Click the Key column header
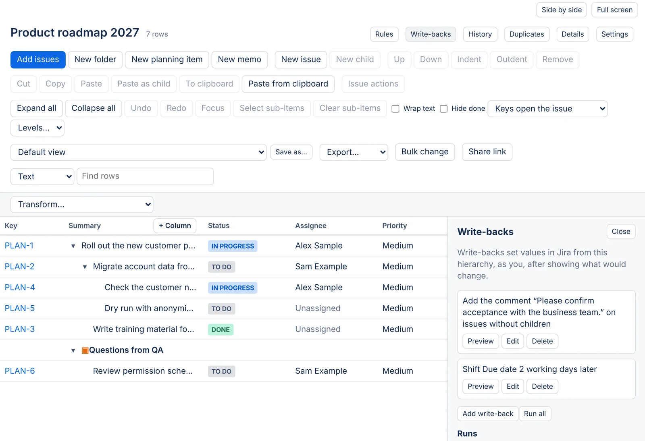The width and height of the screenshot is (645, 441). point(11,226)
